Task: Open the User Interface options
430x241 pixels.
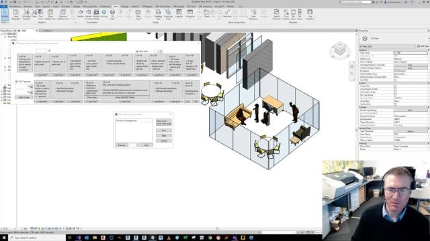Action: 310,15
